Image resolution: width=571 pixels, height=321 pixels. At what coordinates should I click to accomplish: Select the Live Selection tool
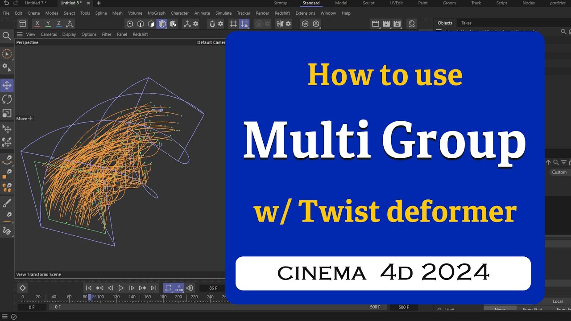coord(7,54)
